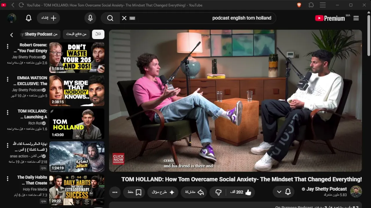
Task: Open the on-screen keyboard icon in search
Action: tap(132, 18)
